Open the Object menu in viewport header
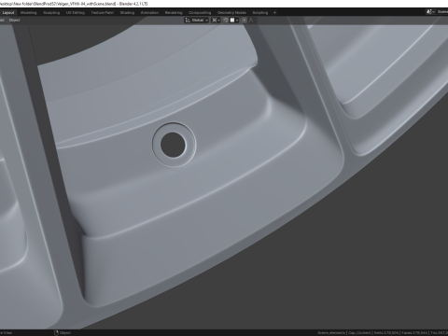This screenshot has width=448, height=336. click(14, 21)
